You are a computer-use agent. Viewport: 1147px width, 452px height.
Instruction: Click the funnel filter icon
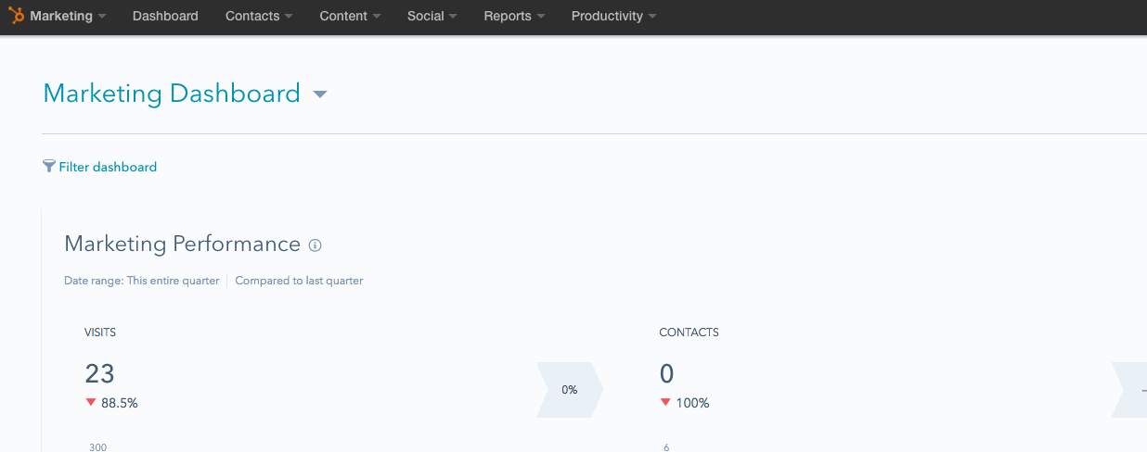[49, 167]
